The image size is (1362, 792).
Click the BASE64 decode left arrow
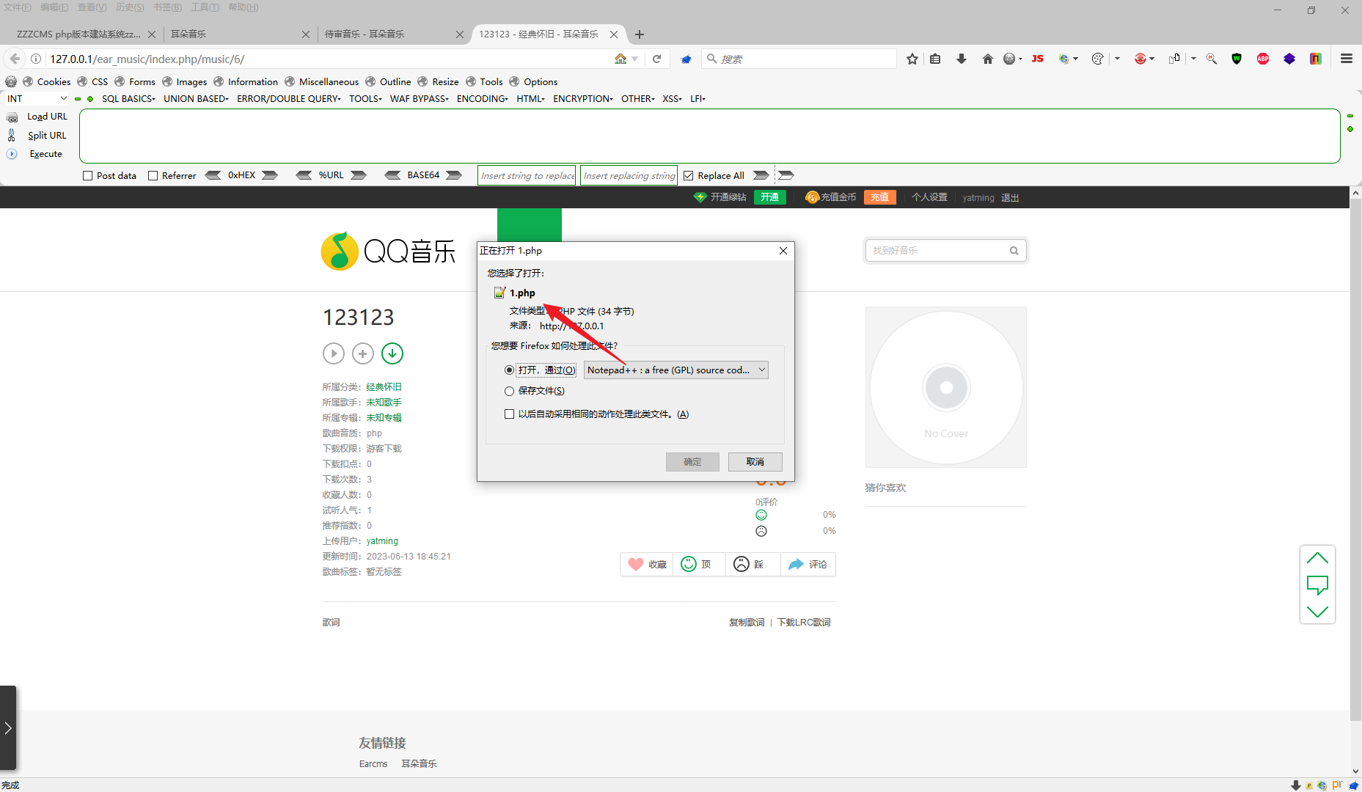coord(393,175)
